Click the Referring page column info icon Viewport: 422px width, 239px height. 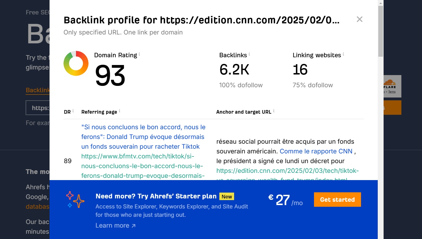[x=120, y=110]
